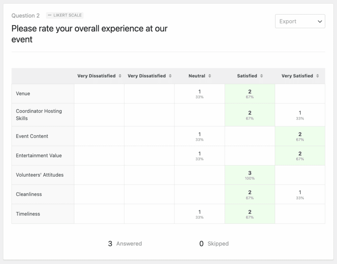
Task: Click the "0 Skipped" link
Action: pos(214,244)
